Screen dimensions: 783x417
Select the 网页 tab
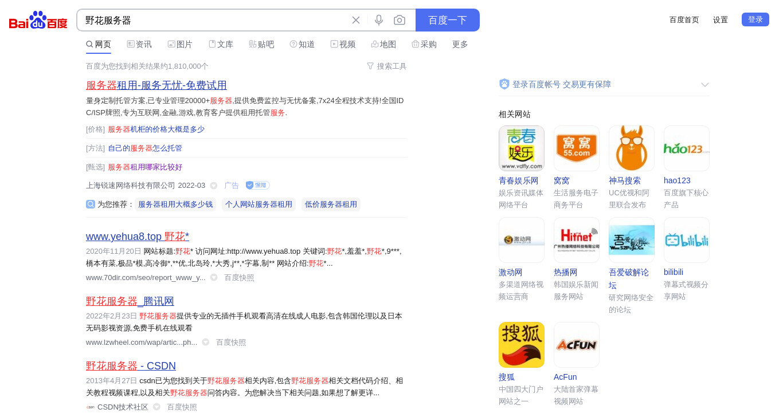[x=99, y=44]
